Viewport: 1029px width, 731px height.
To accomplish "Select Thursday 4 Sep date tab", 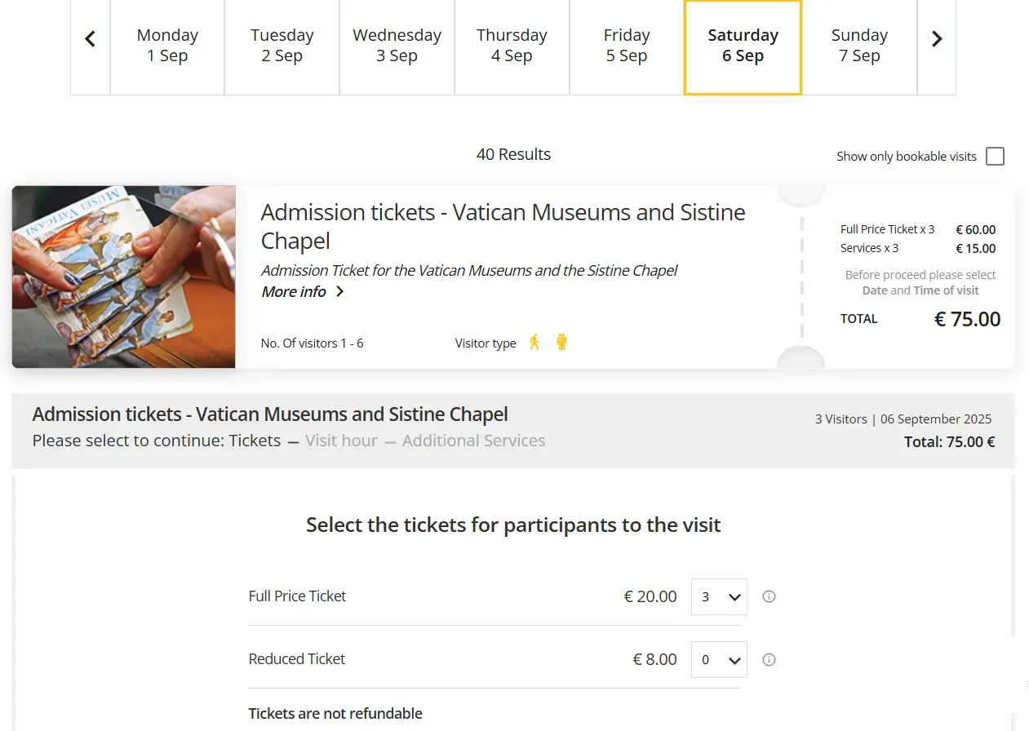I will click(x=512, y=47).
